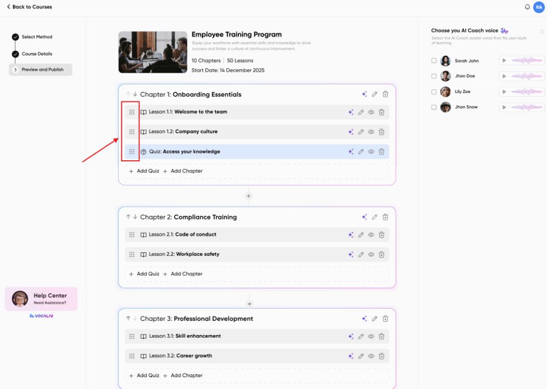This screenshot has width=547, height=389.
Task: Move Chapter 2 down with arrow
Action: point(135,217)
